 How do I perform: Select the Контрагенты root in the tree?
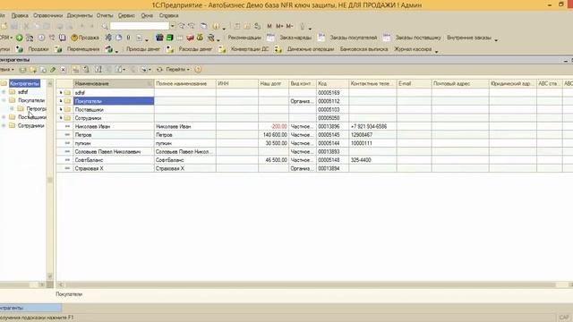pos(24,83)
